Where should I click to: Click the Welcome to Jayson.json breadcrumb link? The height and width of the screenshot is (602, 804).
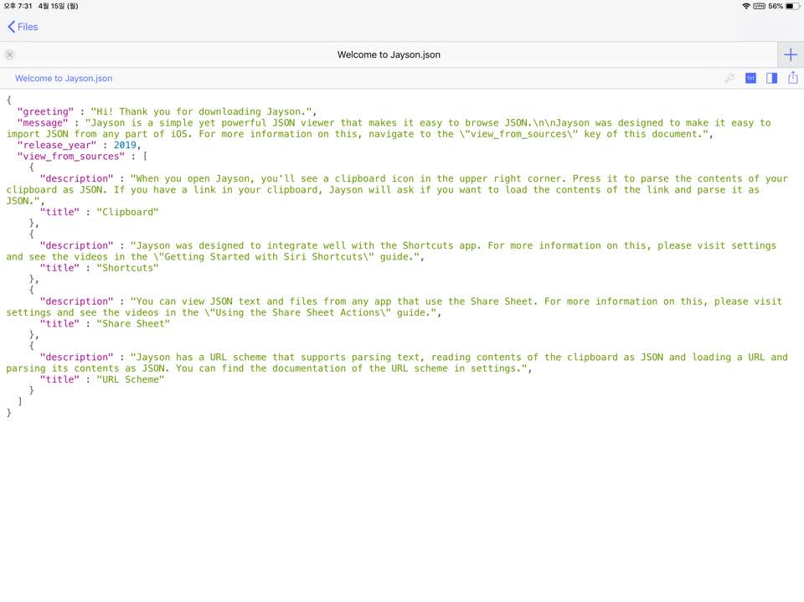pyautogui.click(x=64, y=79)
